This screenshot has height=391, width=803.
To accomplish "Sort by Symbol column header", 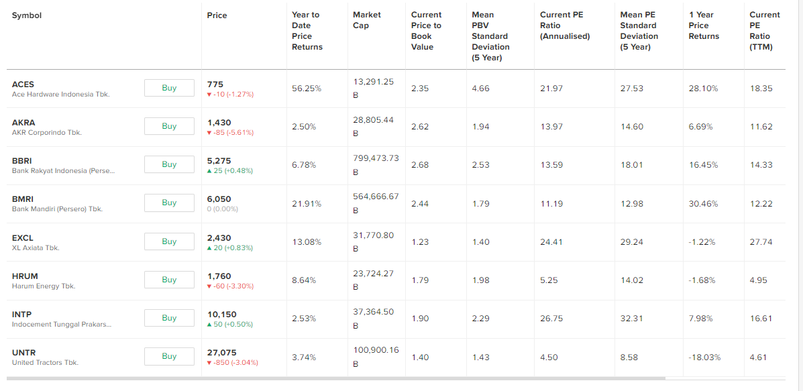I will point(27,15).
